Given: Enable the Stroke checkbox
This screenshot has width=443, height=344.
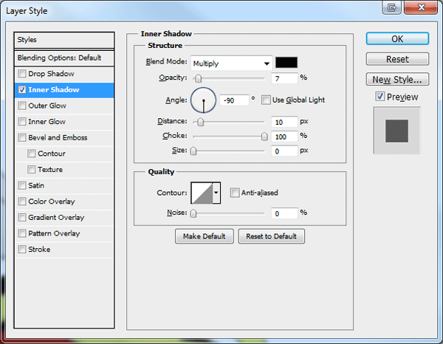Looking at the screenshot, I should click(x=22, y=250).
